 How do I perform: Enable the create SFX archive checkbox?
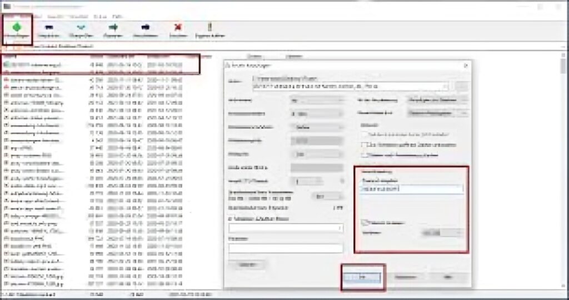click(365, 134)
